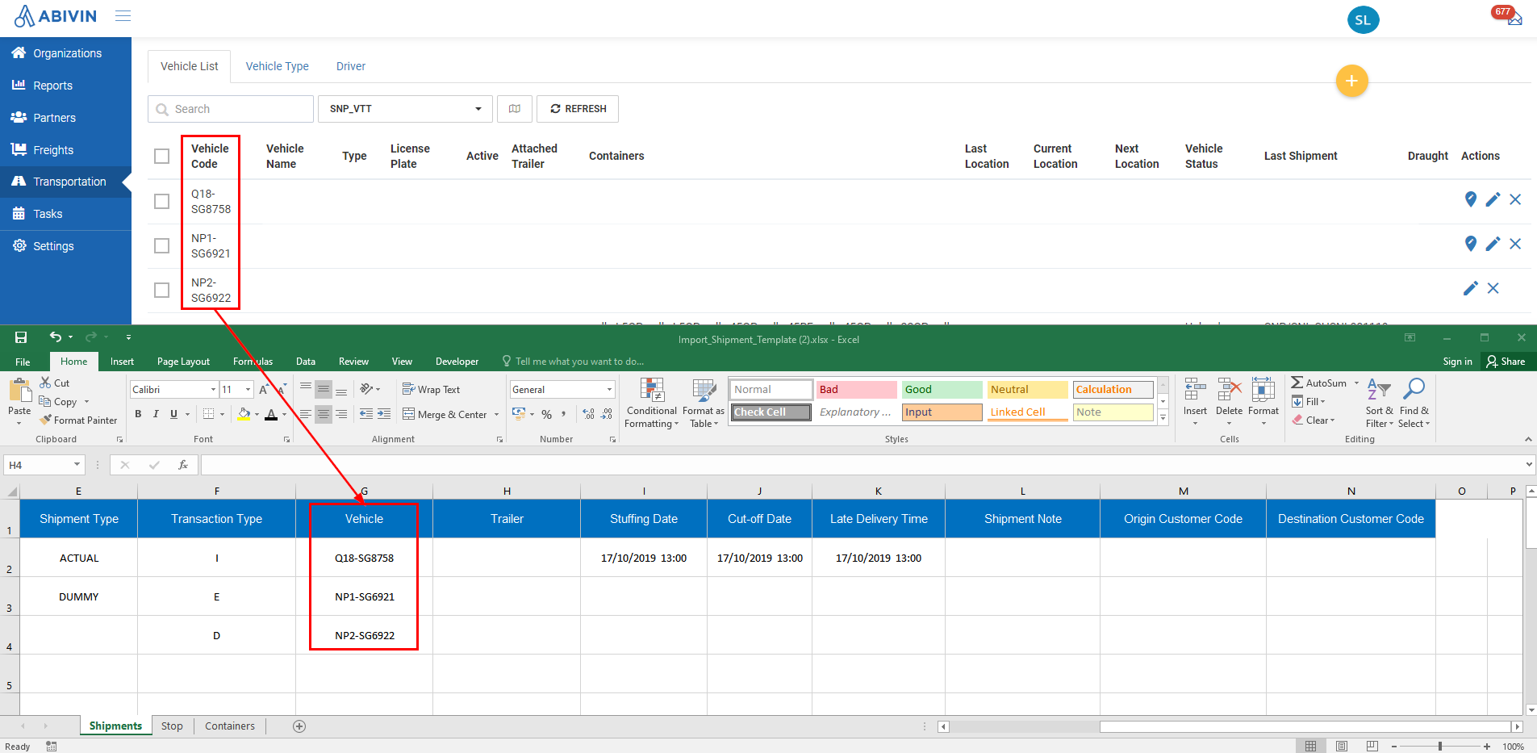The image size is (1537, 753).
Task: Click the REFRESH button
Action: point(578,109)
